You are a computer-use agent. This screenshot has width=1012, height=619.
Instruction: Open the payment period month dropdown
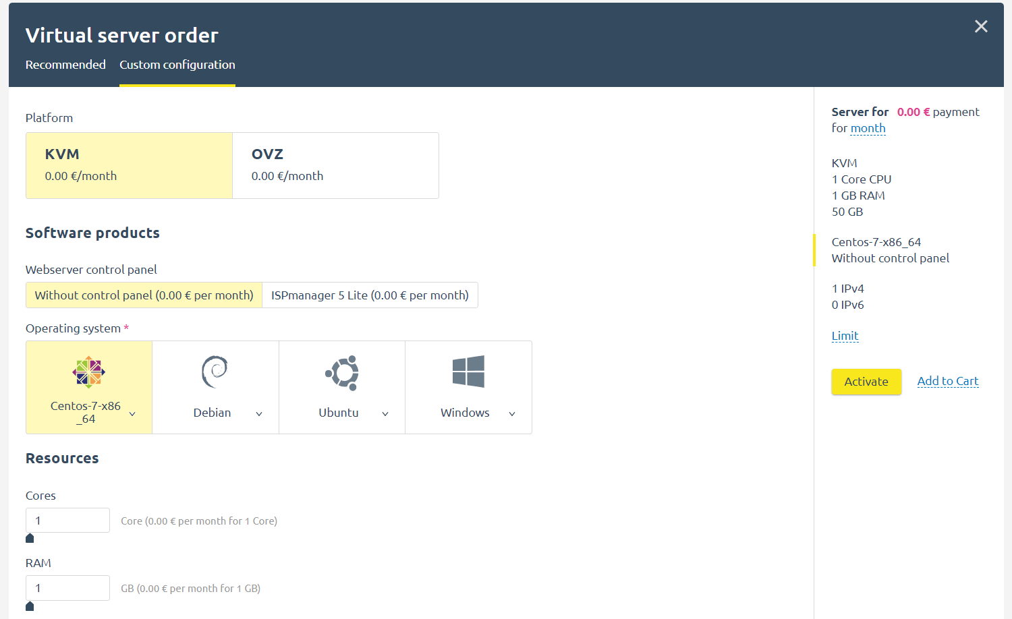pos(868,128)
